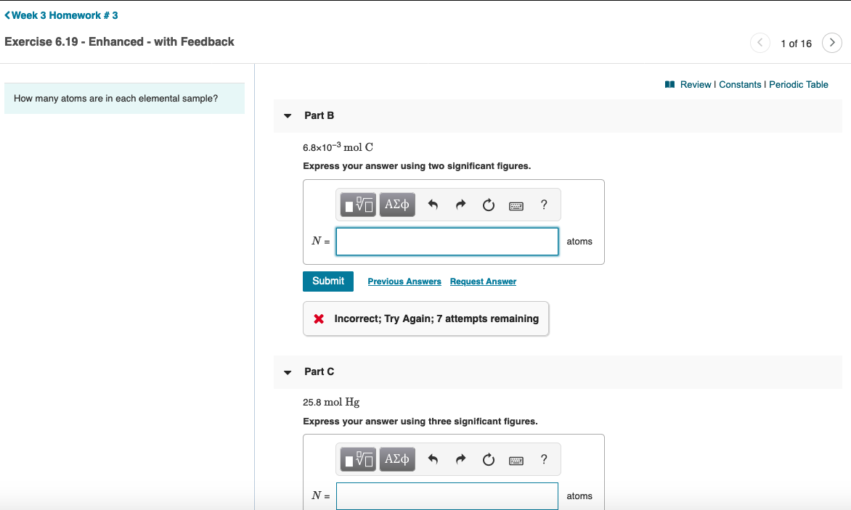Click redo arrow in Part B toolbar

(460, 205)
